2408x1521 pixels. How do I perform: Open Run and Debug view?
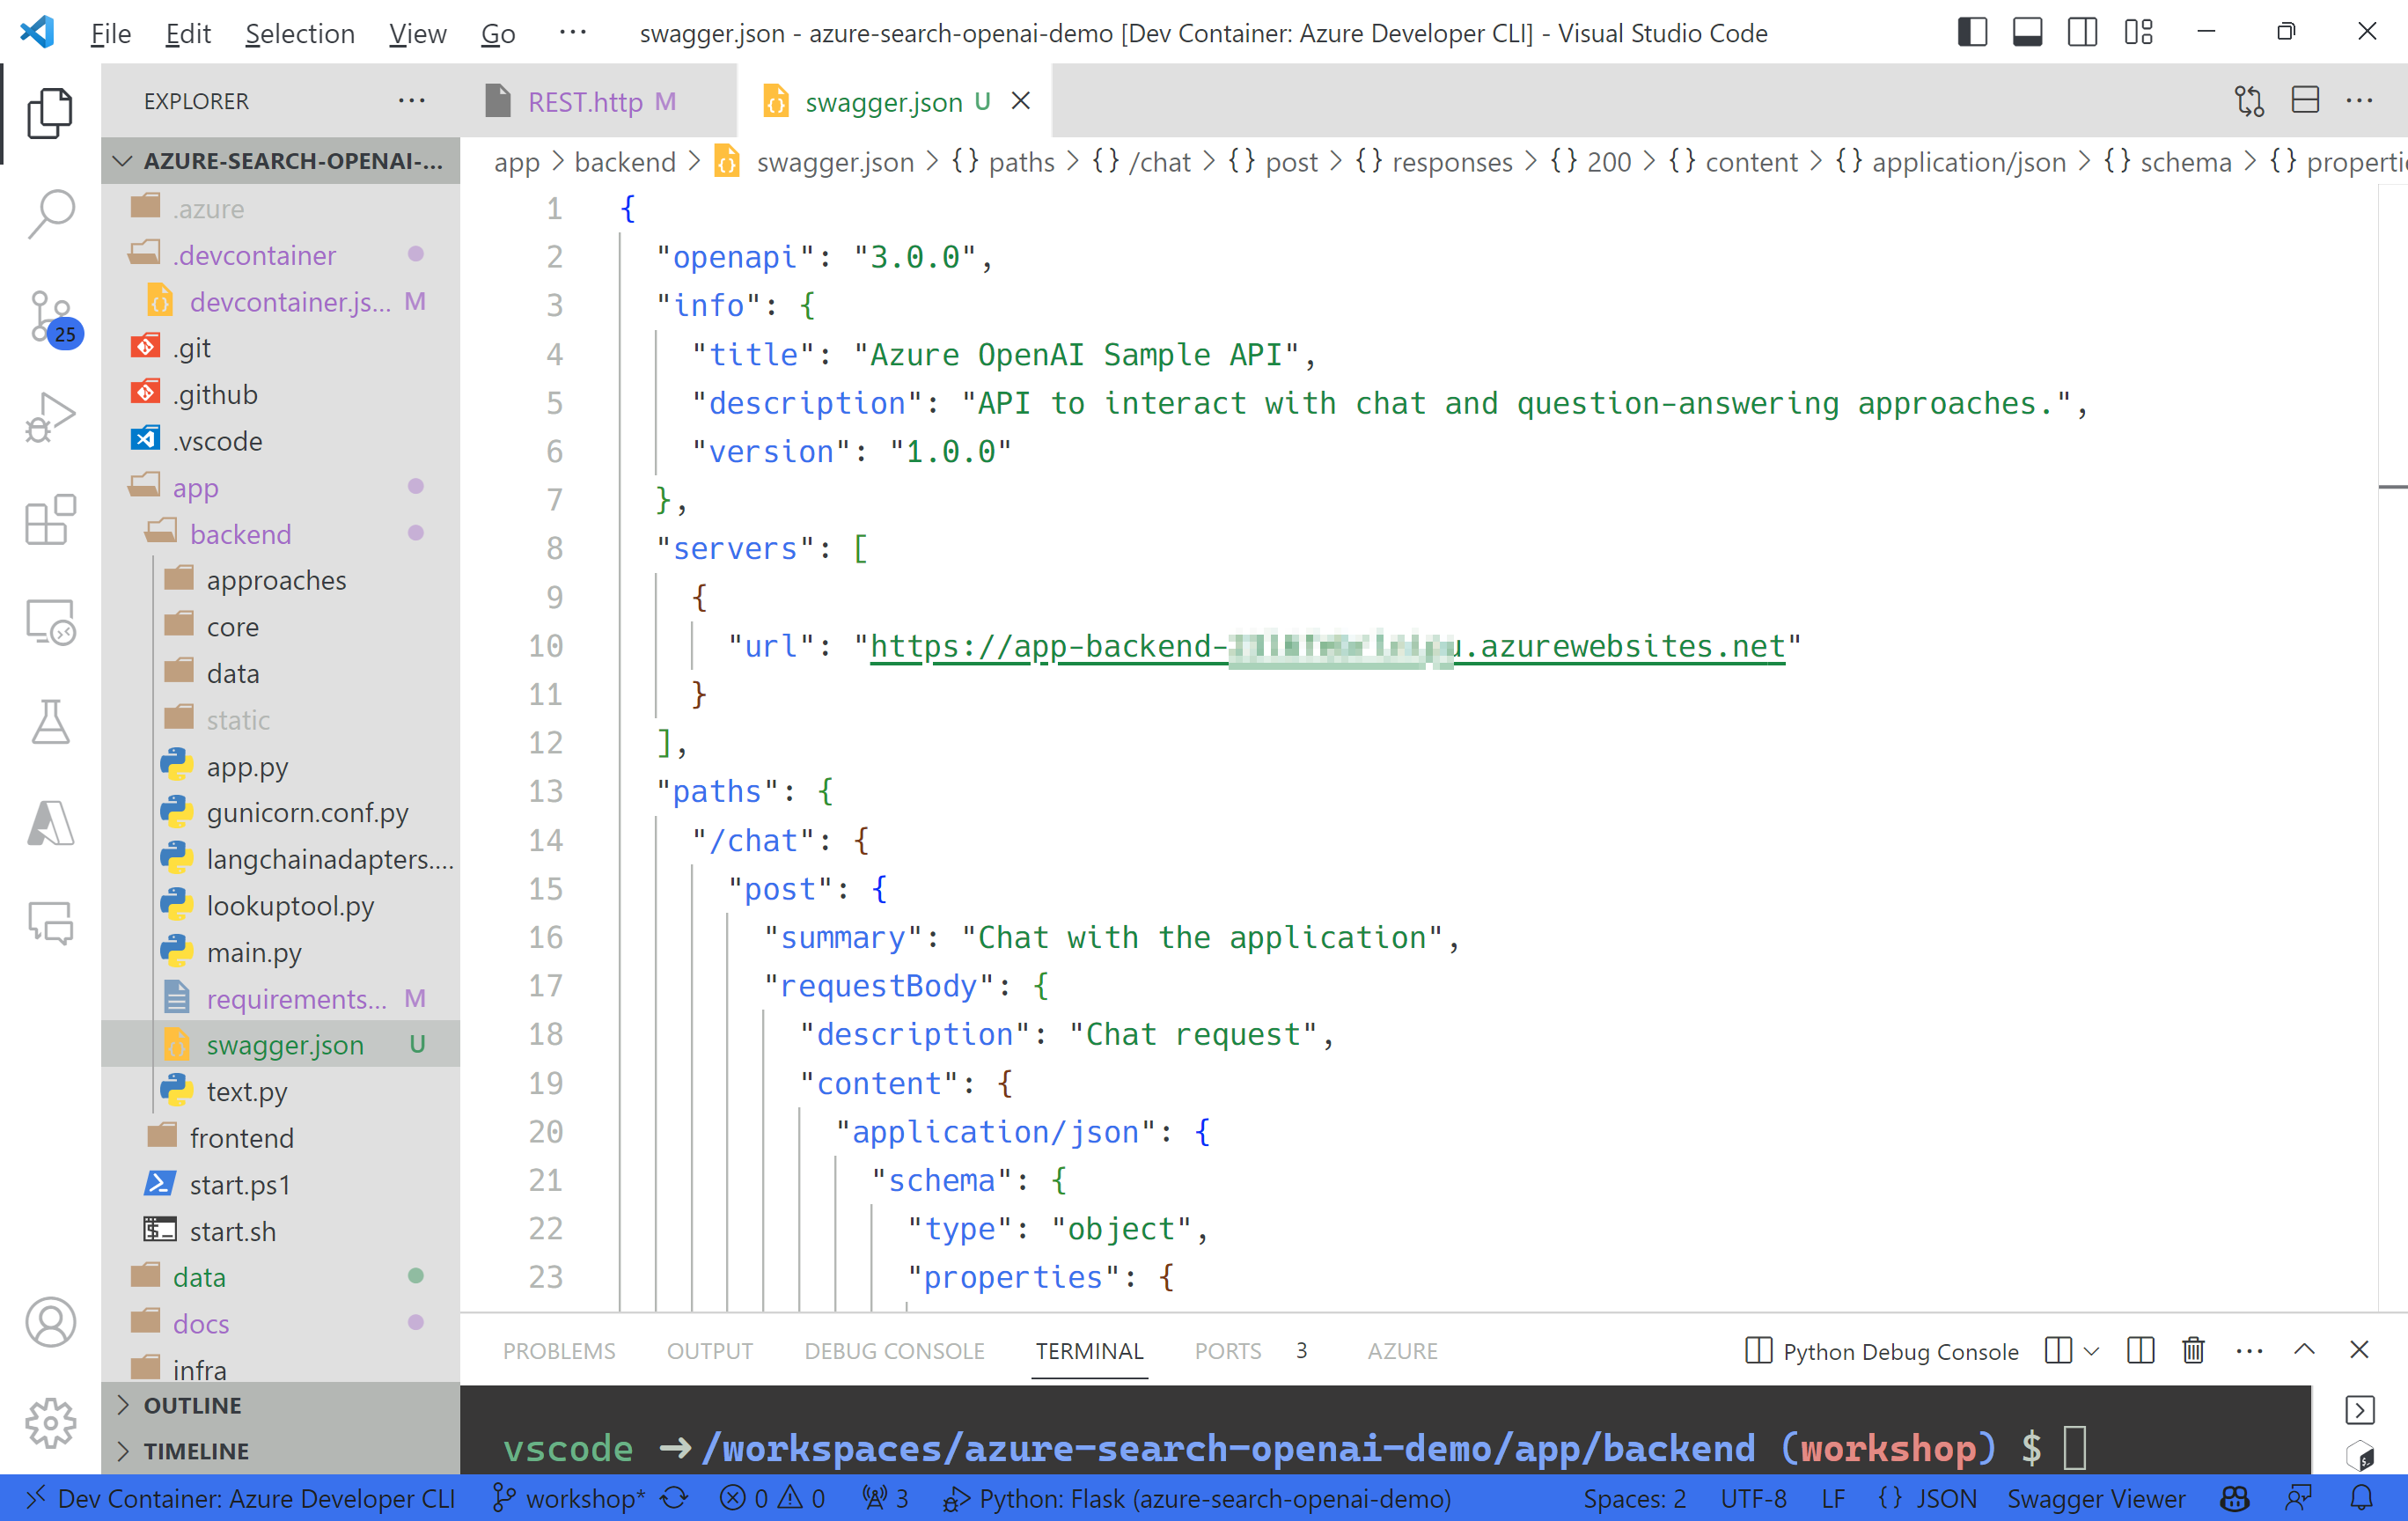pos(50,417)
